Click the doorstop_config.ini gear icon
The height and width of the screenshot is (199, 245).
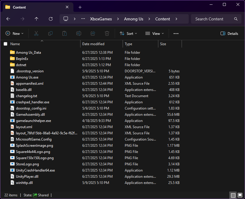click(12, 108)
